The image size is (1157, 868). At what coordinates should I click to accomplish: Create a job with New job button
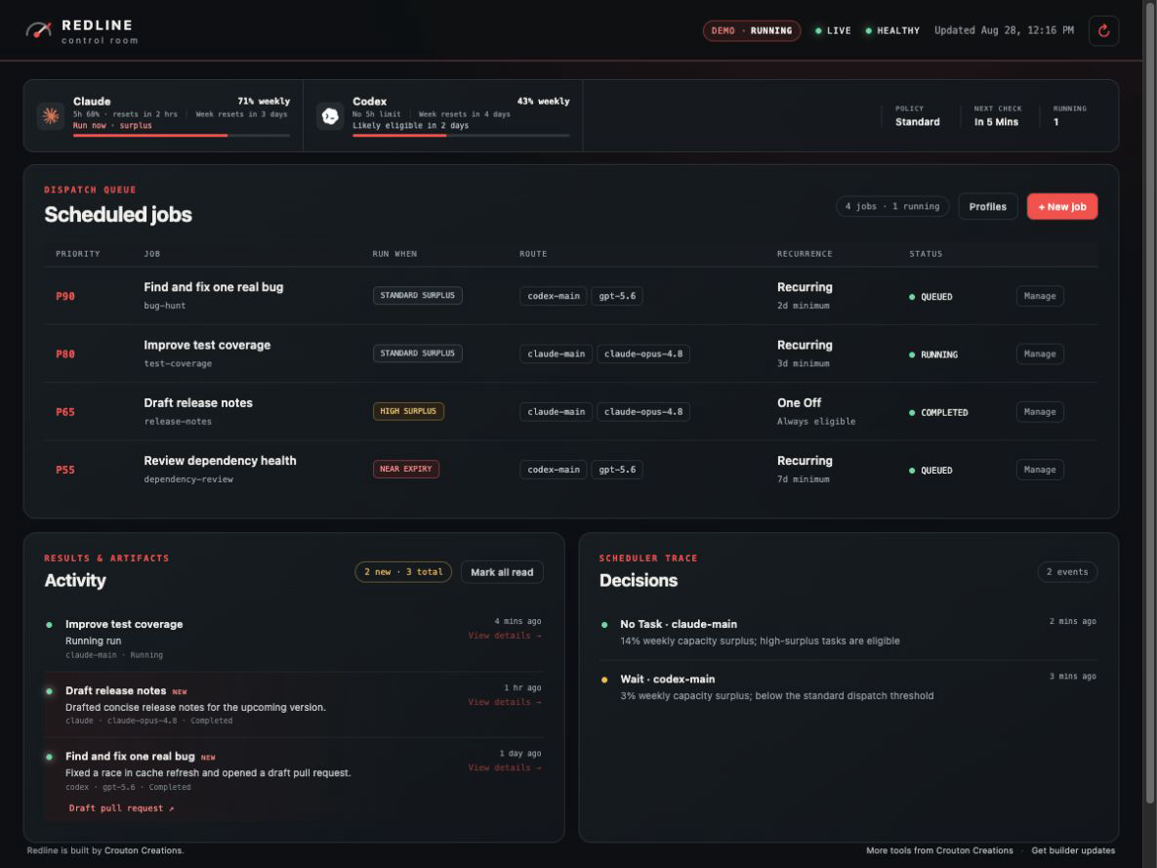coord(1062,207)
